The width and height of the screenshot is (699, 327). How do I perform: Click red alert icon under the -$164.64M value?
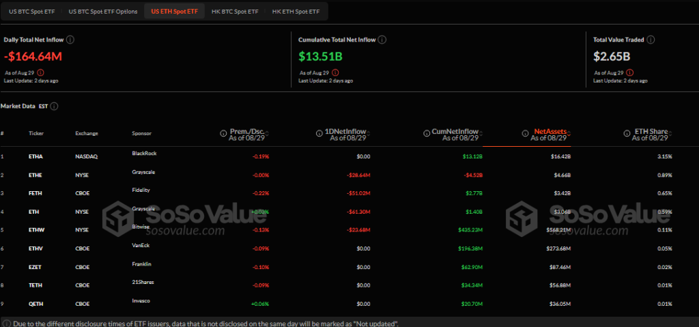[x=40, y=72]
